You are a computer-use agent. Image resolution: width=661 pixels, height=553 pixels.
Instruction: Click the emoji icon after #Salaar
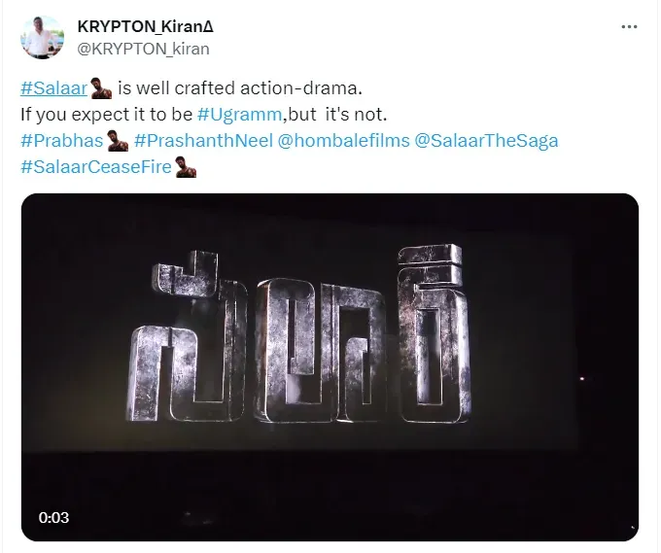[x=102, y=88]
